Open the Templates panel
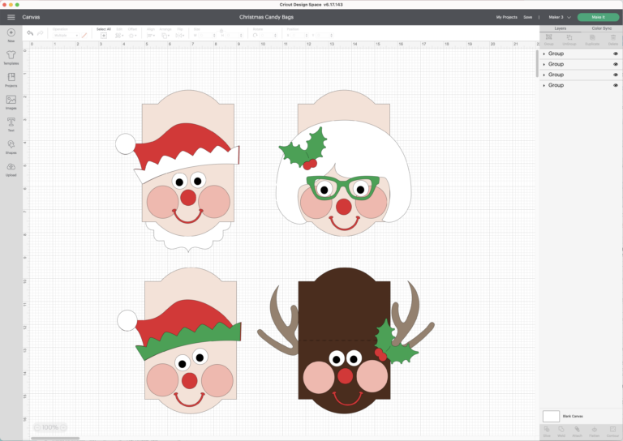 point(11,55)
